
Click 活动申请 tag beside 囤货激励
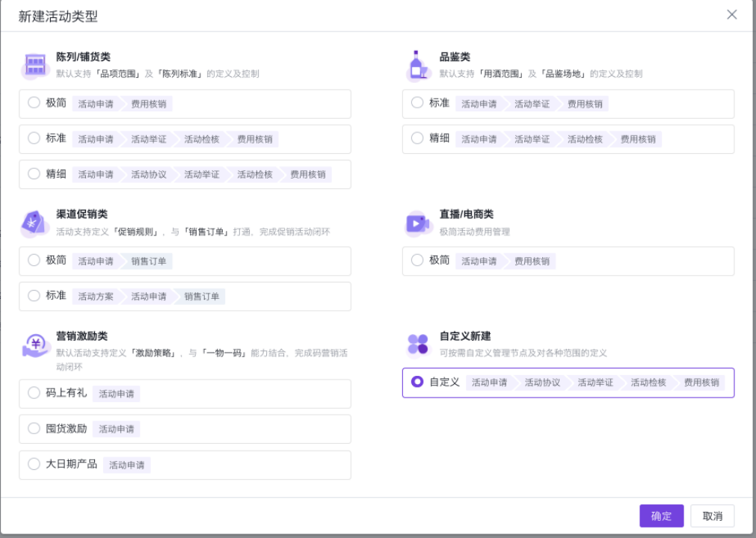[116, 429]
